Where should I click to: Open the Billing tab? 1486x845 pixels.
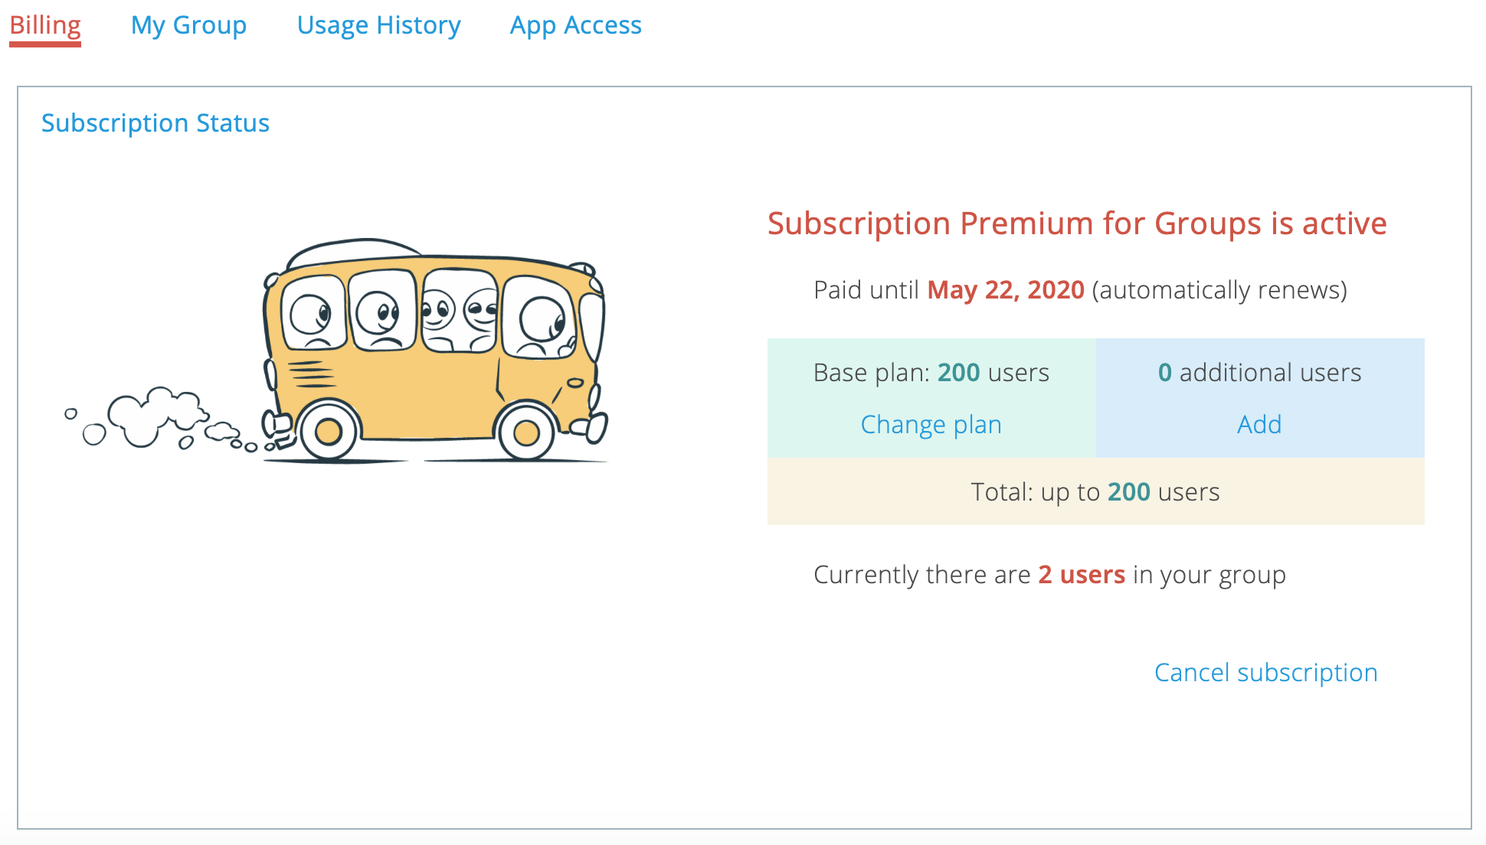[x=45, y=25]
